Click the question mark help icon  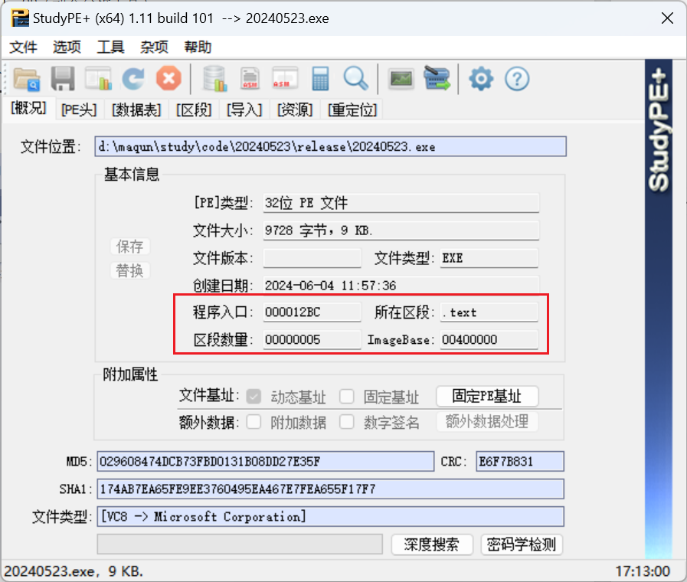(x=517, y=80)
